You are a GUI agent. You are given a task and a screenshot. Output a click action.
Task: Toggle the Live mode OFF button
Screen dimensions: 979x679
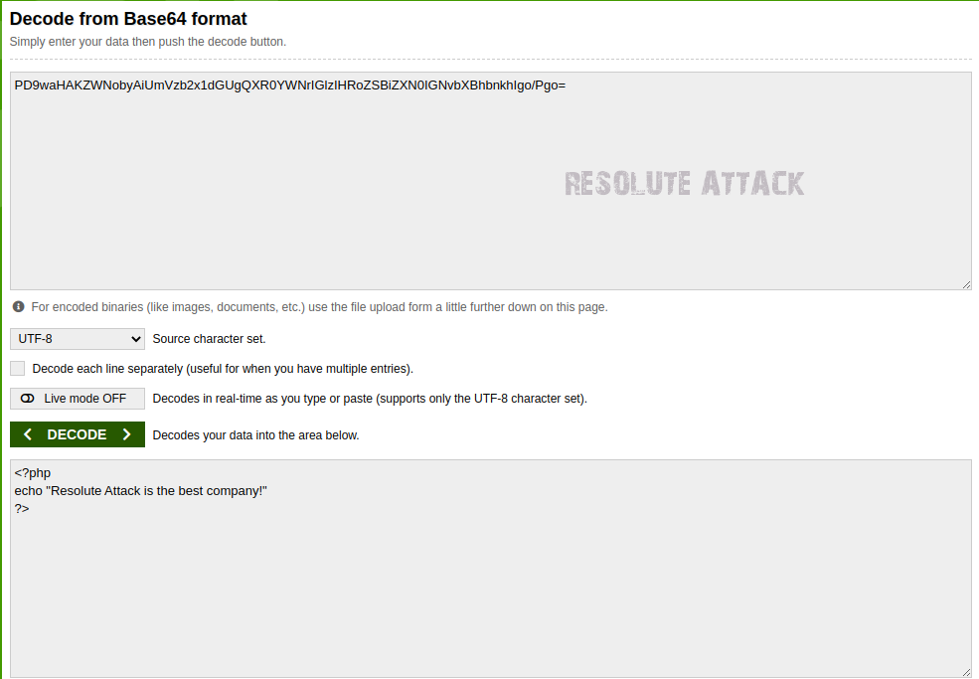click(78, 399)
